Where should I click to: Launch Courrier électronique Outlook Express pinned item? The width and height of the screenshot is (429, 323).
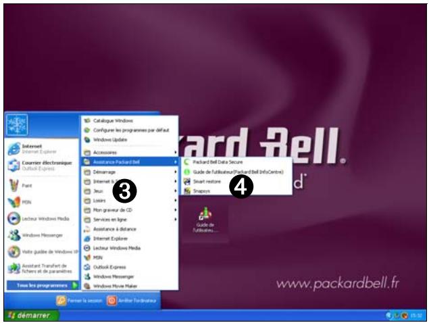[x=41, y=166]
